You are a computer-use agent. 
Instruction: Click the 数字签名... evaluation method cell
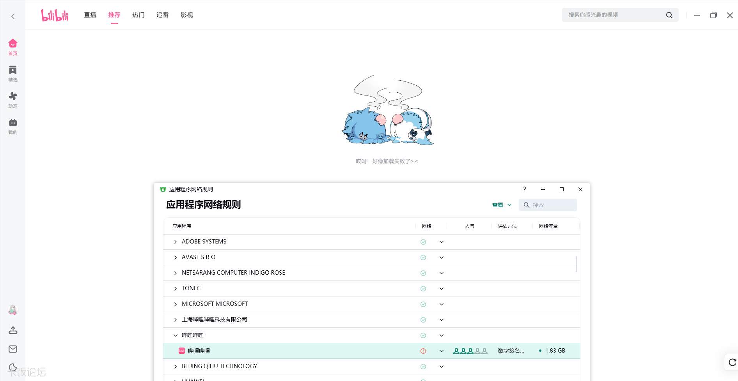pyautogui.click(x=511, y=351)
